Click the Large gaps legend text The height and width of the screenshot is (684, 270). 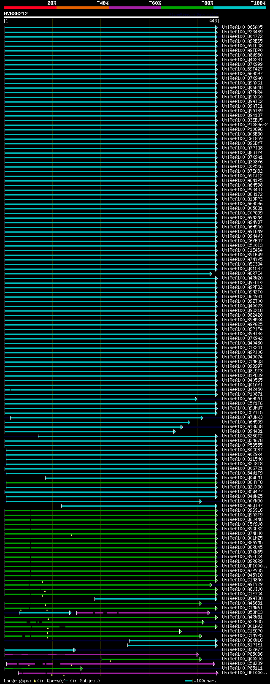pos(52,681)
